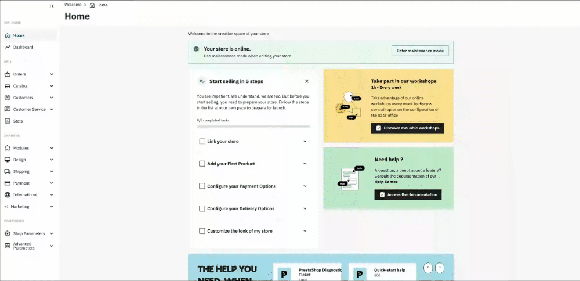The height and width of the screenshot is (281, 580).
Task: Toggle Configure your Payment Options checkbox
Action: pyautogui.click(x=202, y=186)
